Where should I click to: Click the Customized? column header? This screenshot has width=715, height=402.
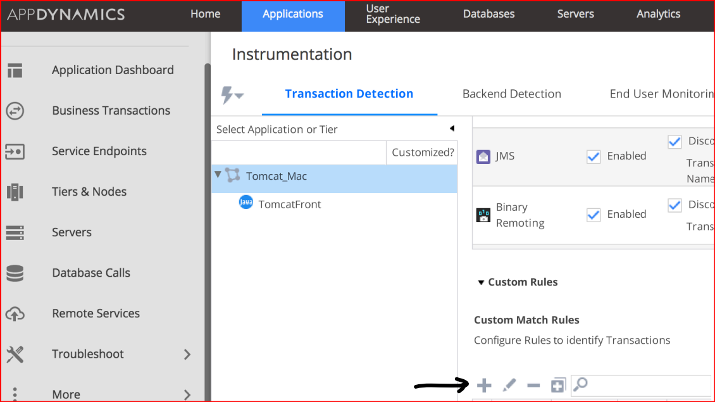click(x=423, y=153)
